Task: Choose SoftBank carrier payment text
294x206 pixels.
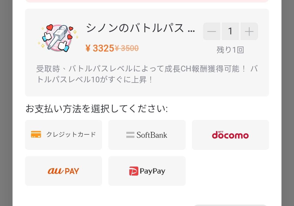Action: [x=152, y=135]
